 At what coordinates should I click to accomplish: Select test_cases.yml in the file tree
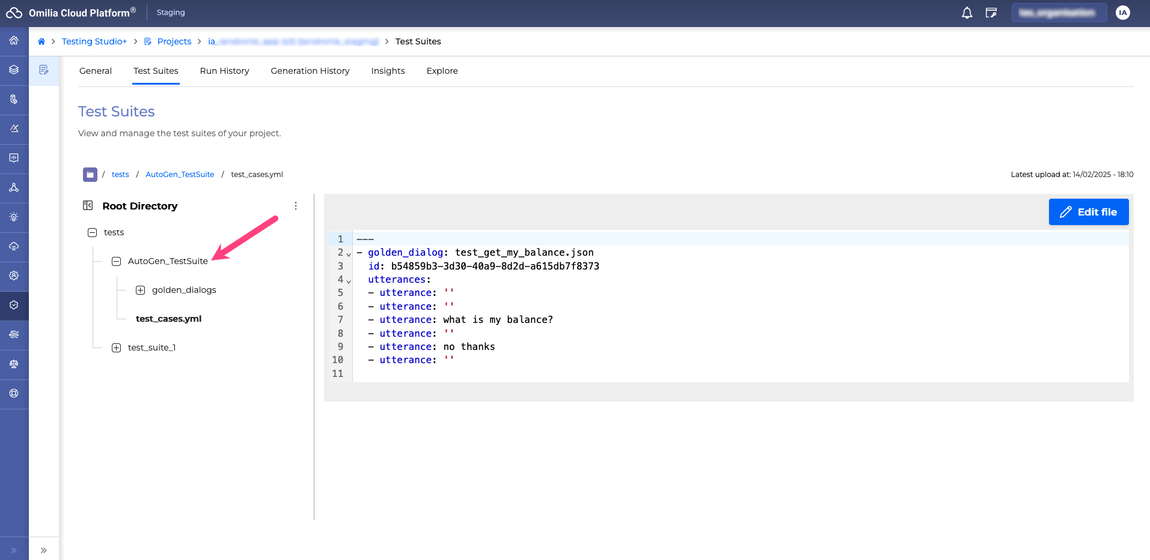[168, 319]
